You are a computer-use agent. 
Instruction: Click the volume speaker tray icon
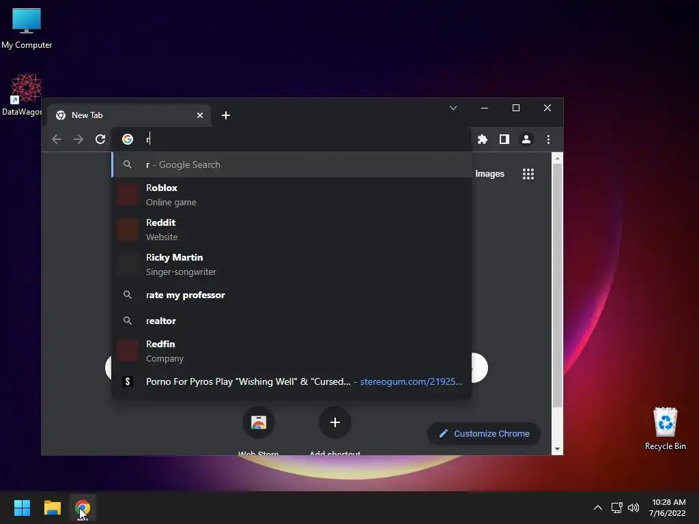633,508
